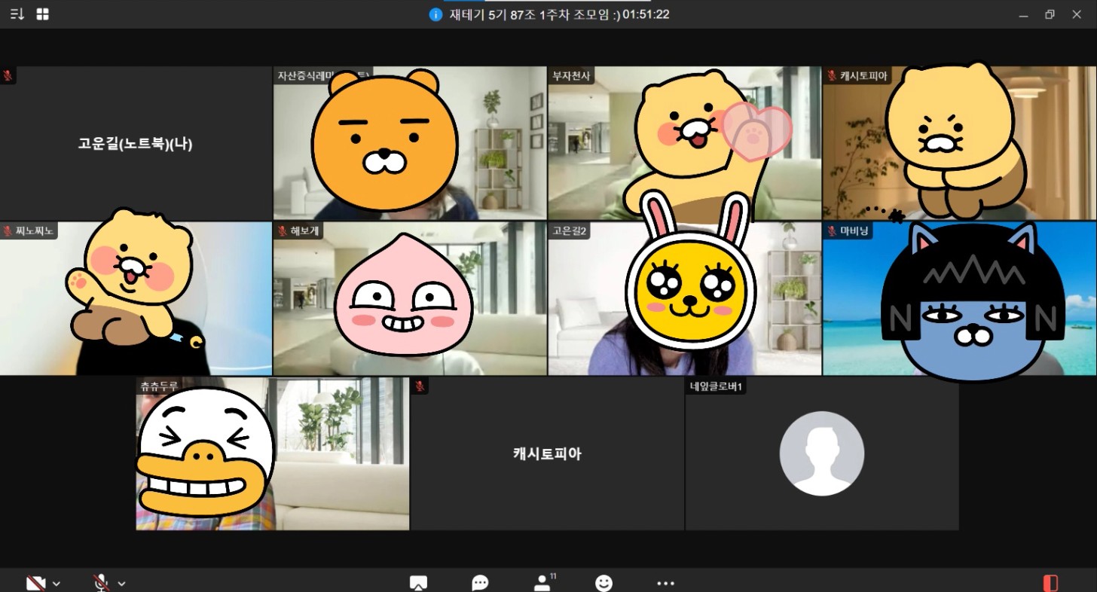Open the video options chevron beside the camera

pyautogui.click(x=57, y=584)
